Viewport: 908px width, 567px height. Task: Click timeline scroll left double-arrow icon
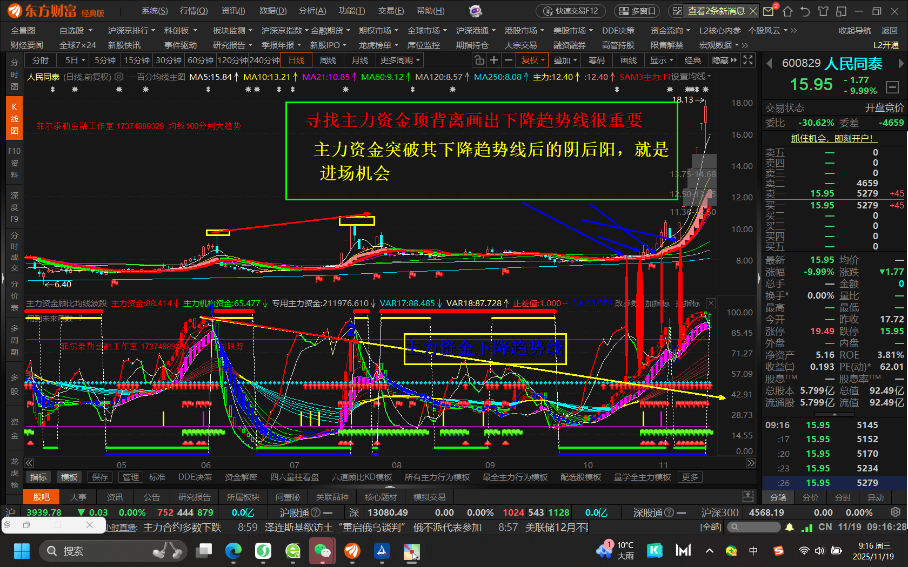(x=29, y=463)
